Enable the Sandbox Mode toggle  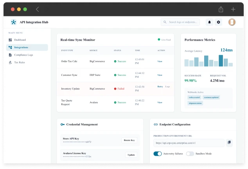pos(190,154)
